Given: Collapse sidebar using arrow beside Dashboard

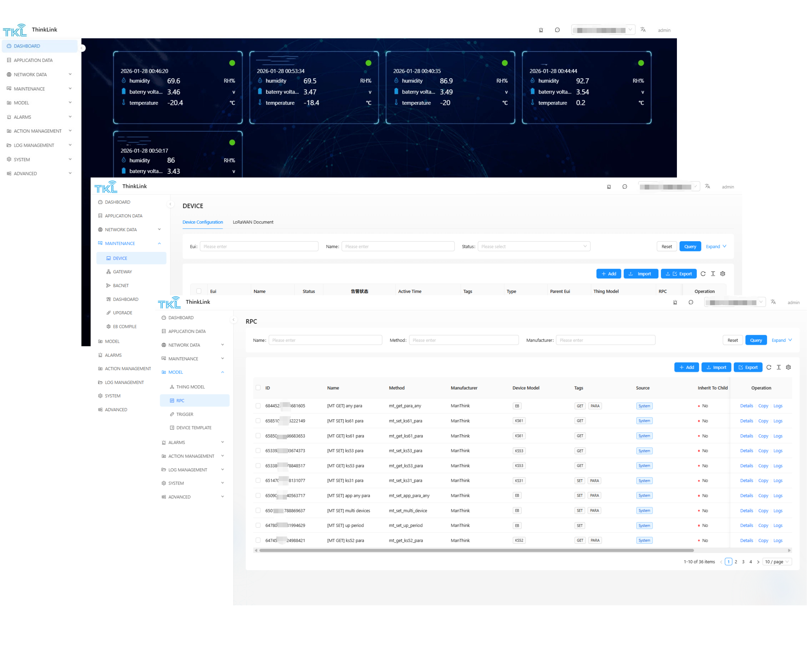Looking at the screenshot, I should (82, 48).
